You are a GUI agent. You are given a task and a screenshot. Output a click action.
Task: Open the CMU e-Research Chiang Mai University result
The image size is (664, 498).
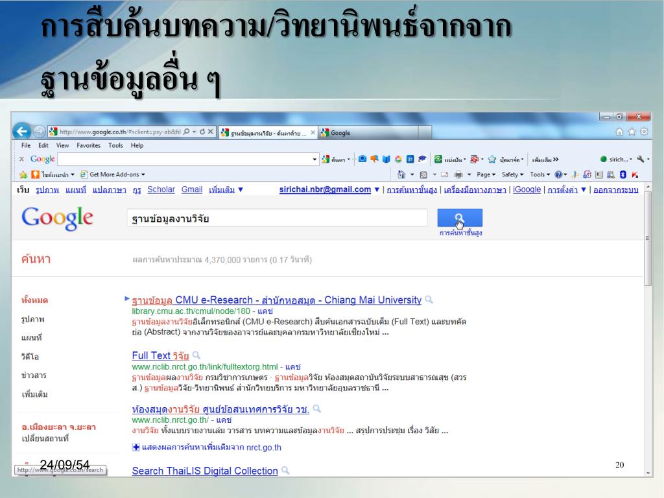coord(276,300)
